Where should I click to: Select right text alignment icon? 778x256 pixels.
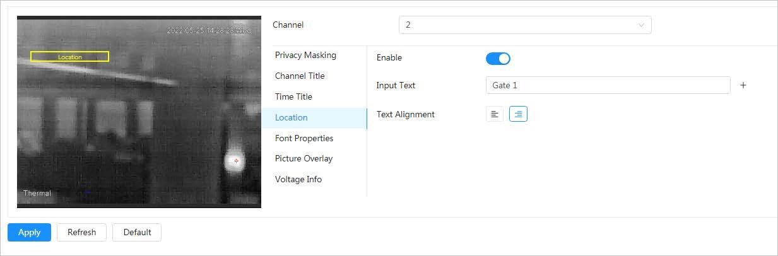coord(518,114)
